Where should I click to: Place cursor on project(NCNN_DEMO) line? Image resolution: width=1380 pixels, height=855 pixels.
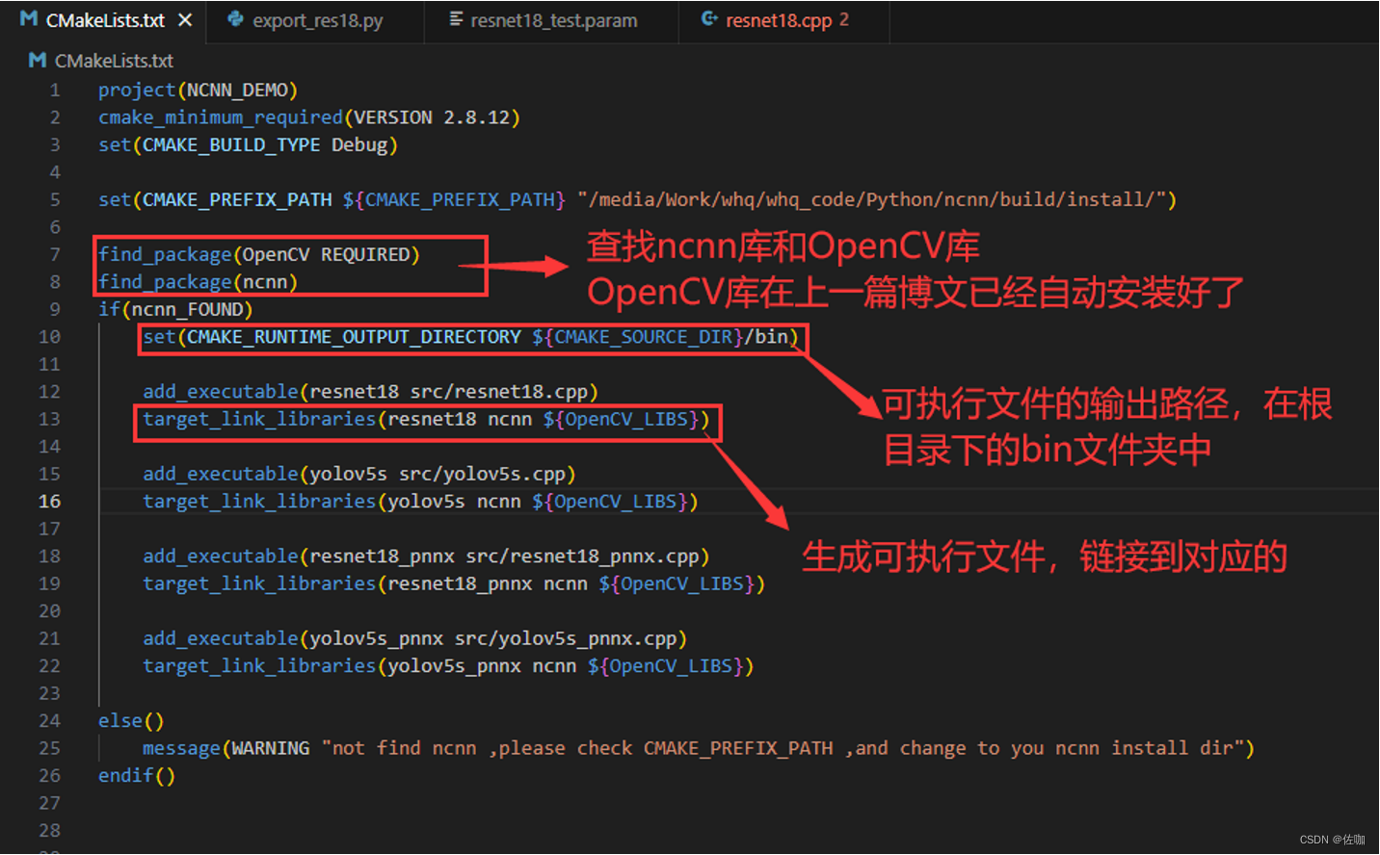point(198,90)
